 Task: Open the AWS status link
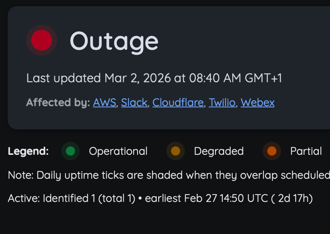(x=104, y=102)
